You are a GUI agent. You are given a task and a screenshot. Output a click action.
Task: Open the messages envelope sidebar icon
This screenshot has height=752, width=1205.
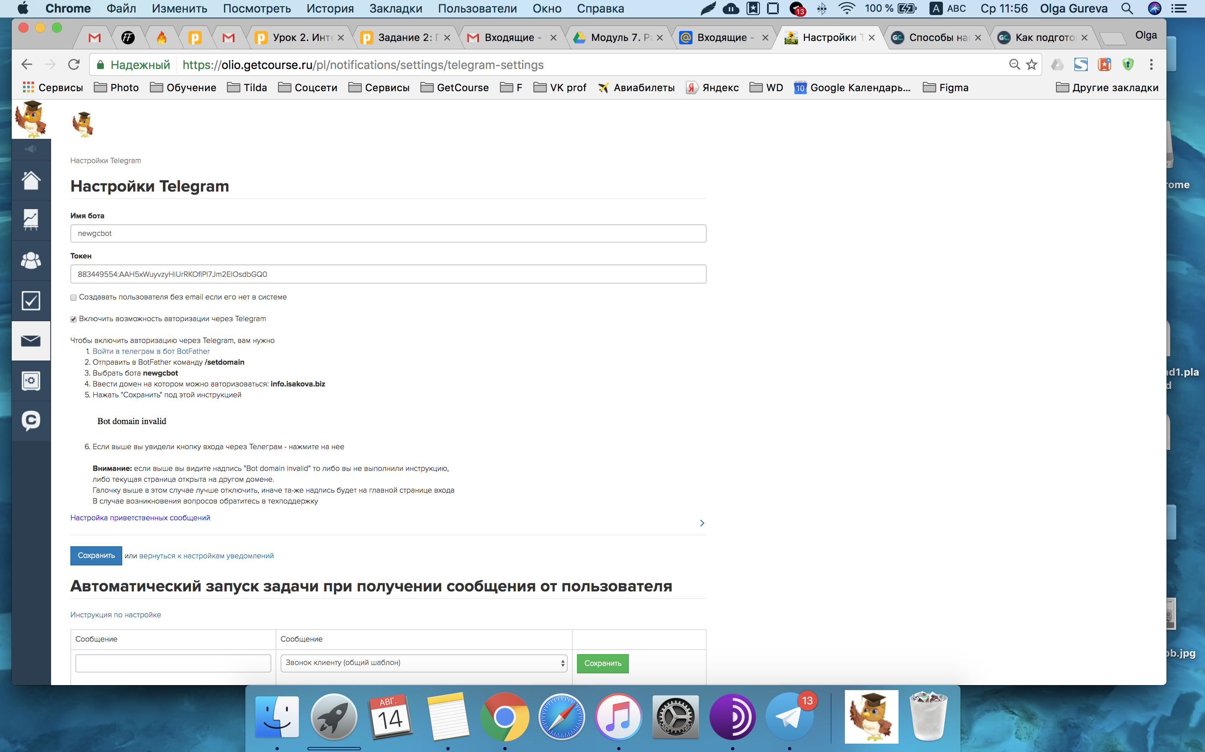(x=31, y=341)
